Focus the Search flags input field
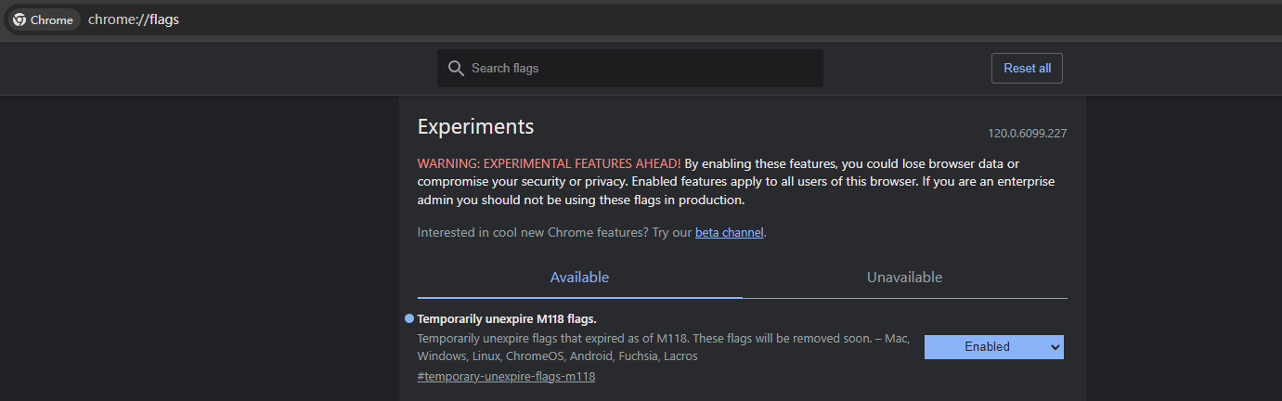1282x401 pixels. pyautogui.click(x=641, y=68)
